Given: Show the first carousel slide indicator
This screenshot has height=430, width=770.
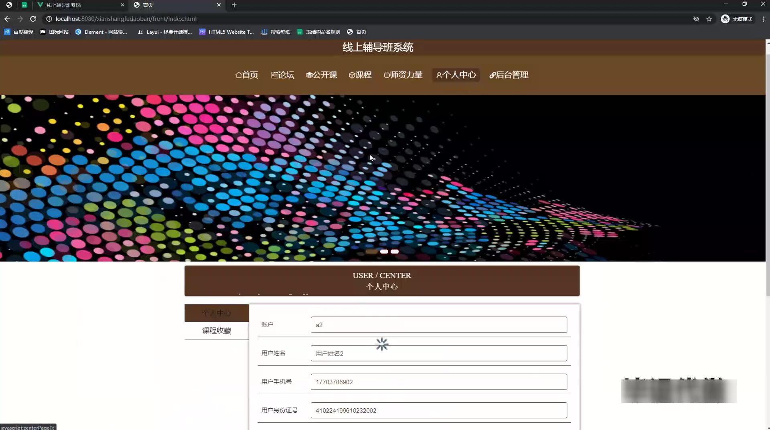Looking at the screenshot, I should tap(371, 252).
